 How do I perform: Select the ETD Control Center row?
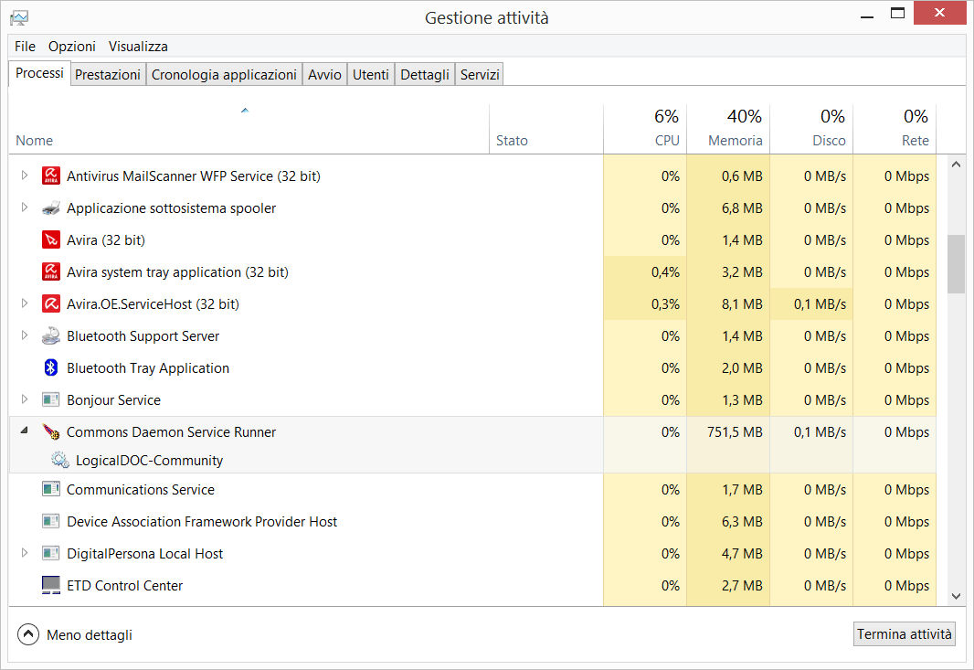472,586
